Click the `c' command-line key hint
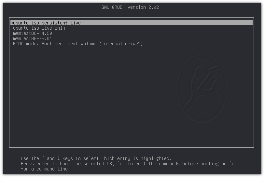Viewport: 265px width, 178px height. (x=233, y=164)
